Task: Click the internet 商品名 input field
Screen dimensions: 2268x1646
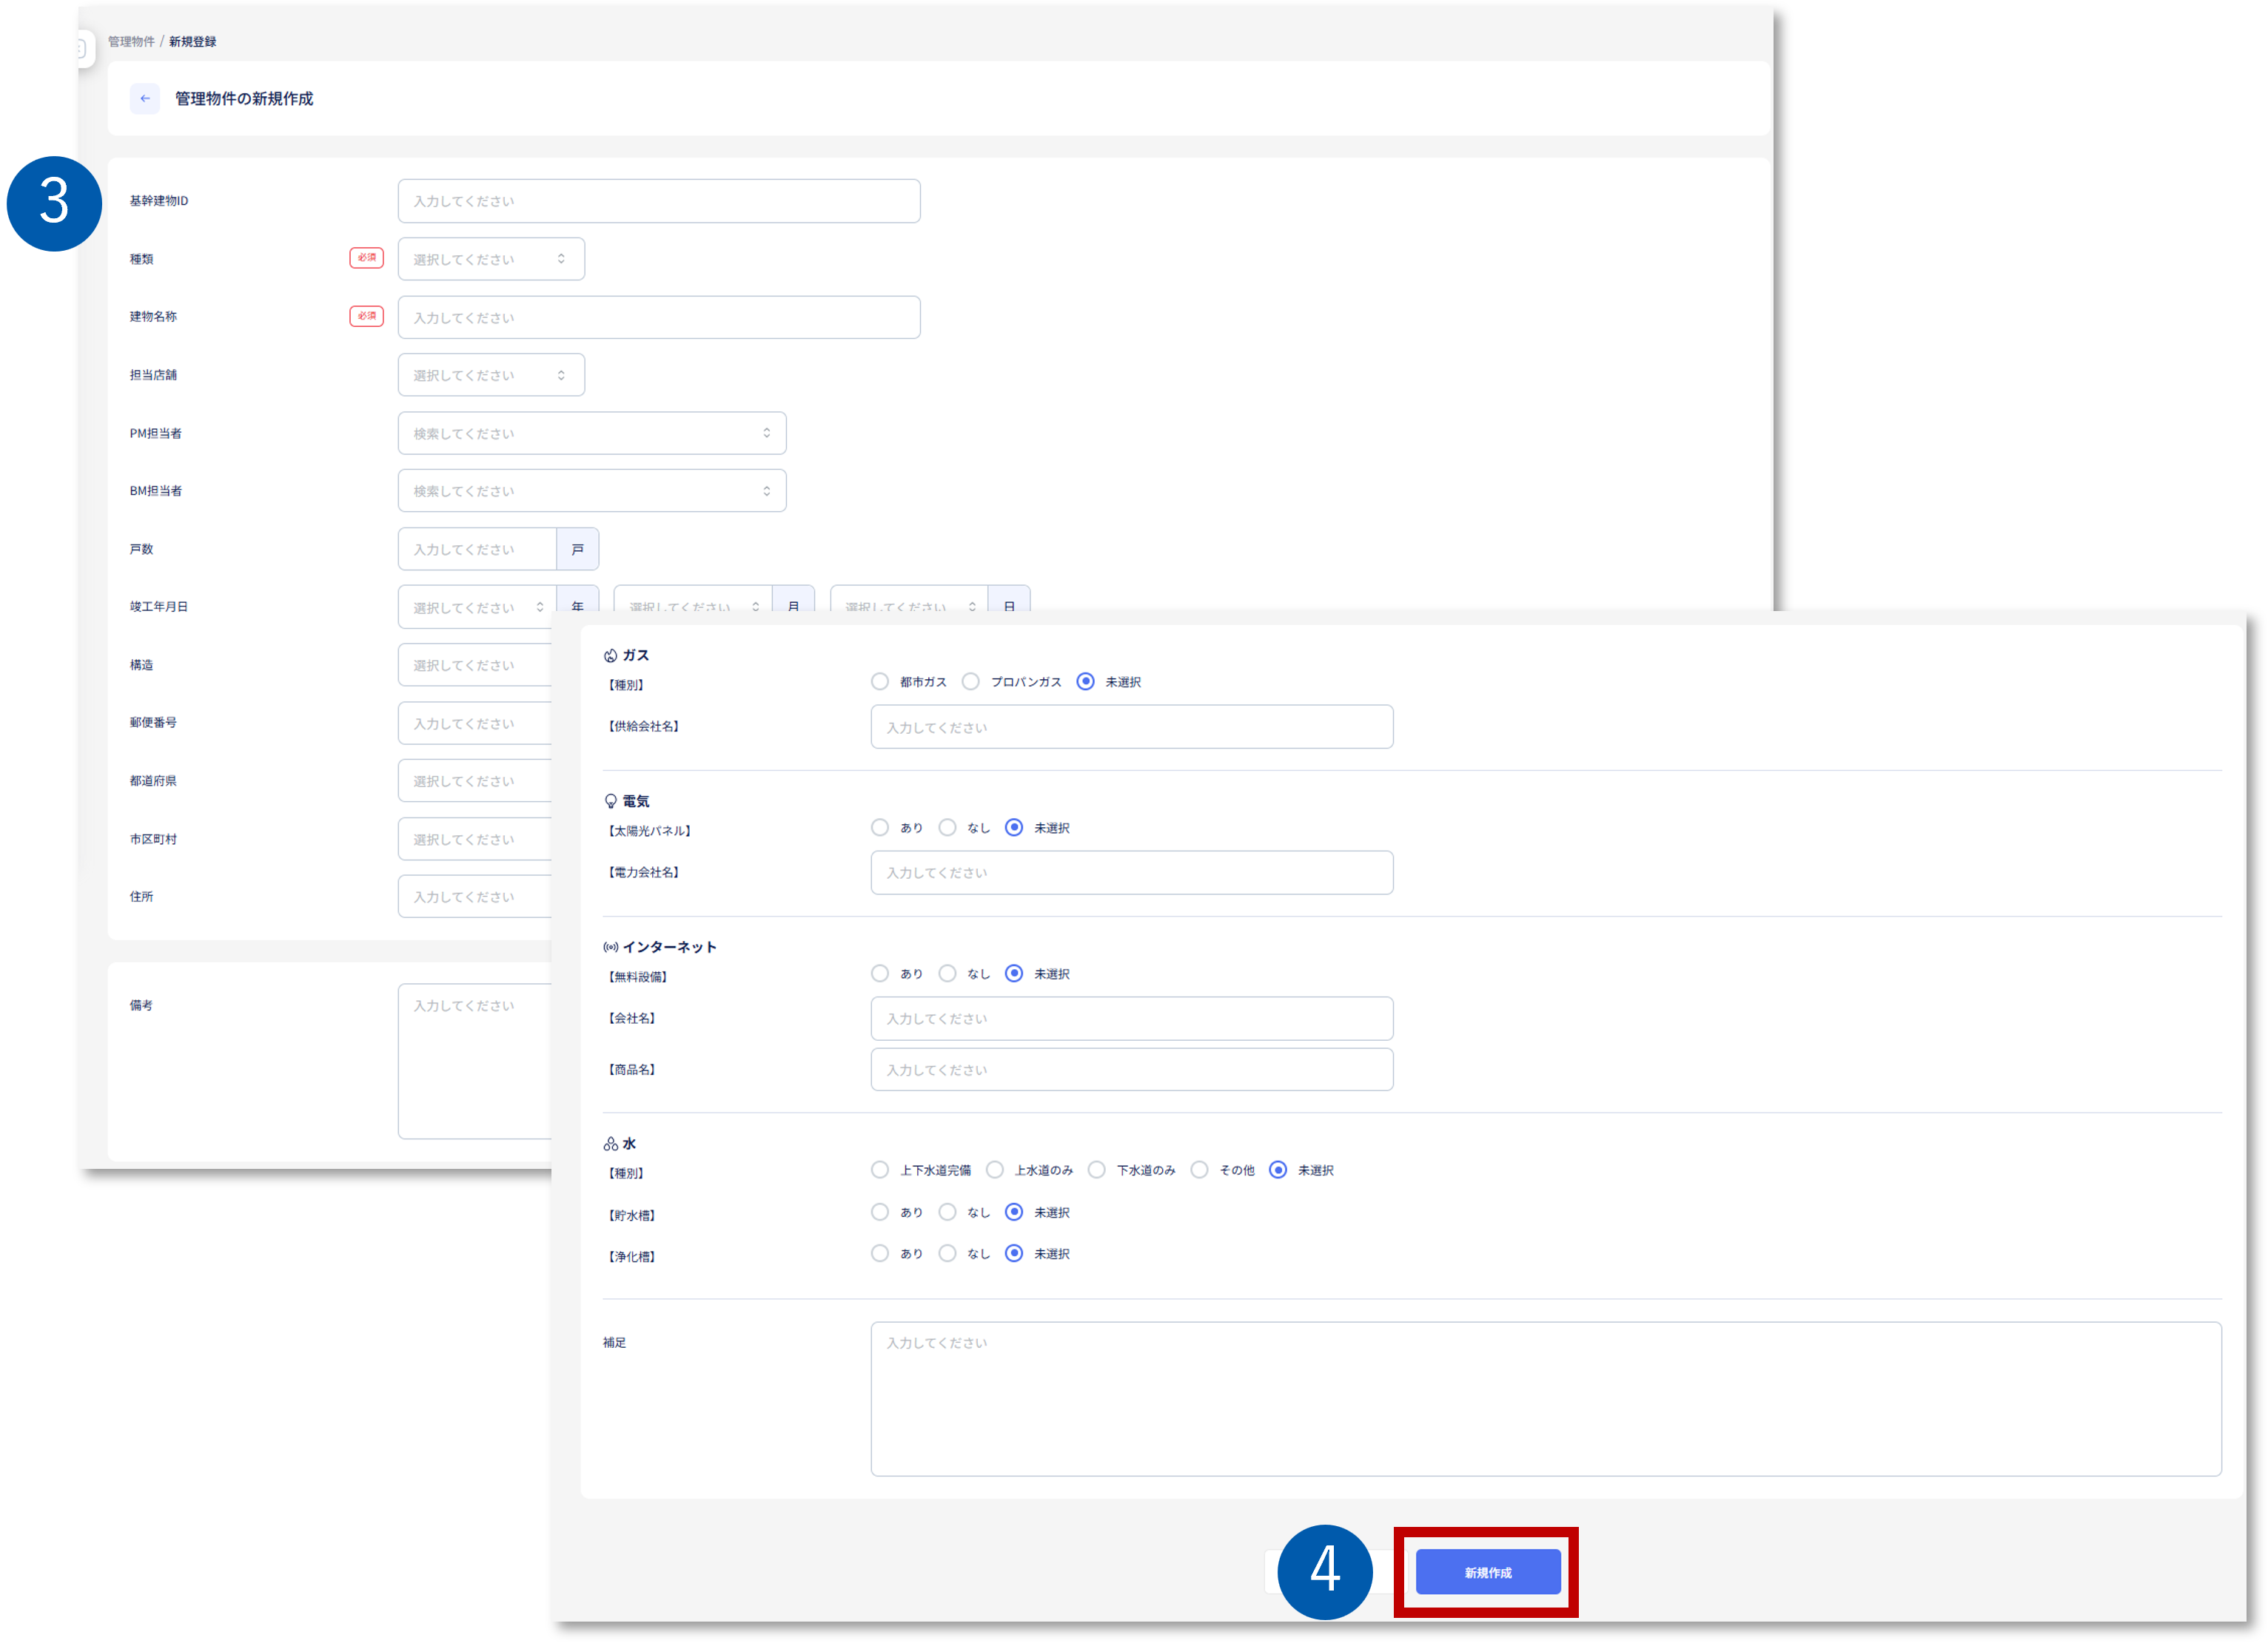Action: click(1132, 1070)
